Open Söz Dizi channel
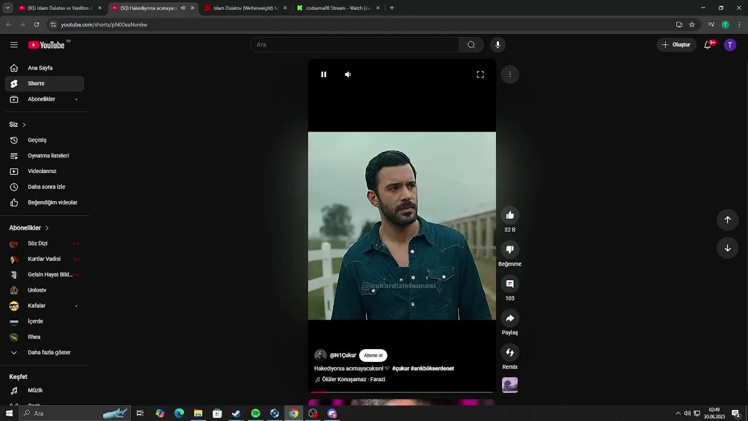 44,243
